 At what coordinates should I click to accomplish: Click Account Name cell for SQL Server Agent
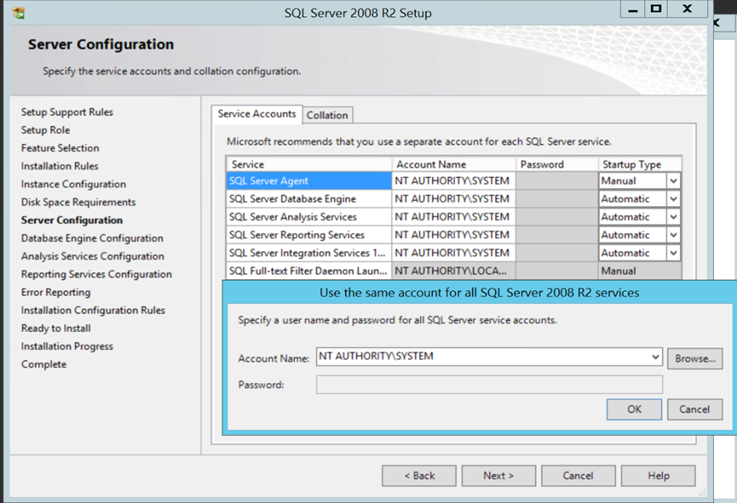click(x=453, y=180)
